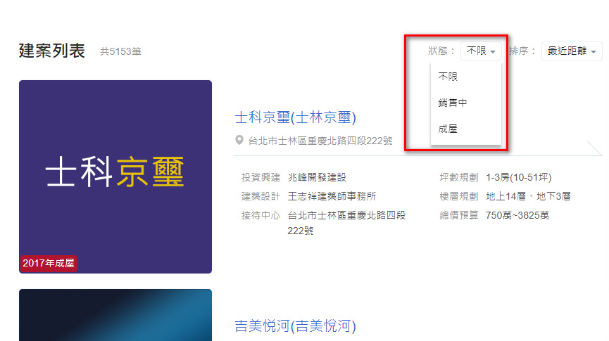Click the 兆峰開發建設 developer name
Image resolution: width=609 pixels, height=341 pixels.
tap(317, 177)
